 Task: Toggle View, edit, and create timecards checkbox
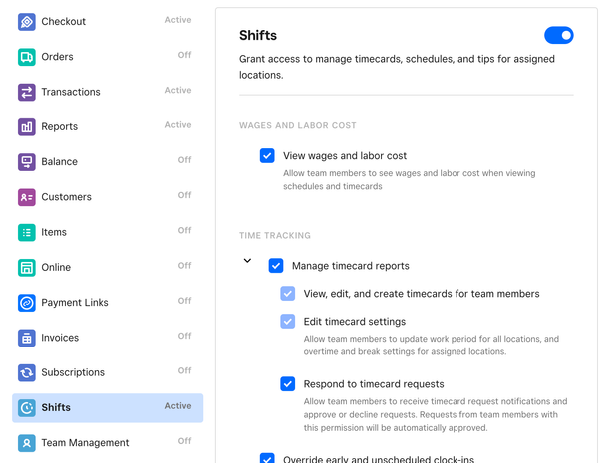click(288, 294)
